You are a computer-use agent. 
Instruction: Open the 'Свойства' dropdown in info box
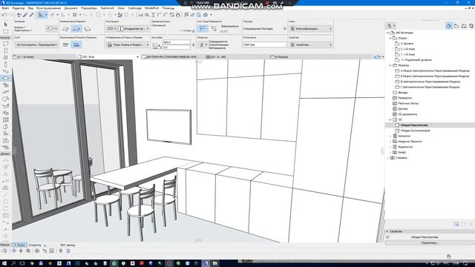(x=310, y=44)
